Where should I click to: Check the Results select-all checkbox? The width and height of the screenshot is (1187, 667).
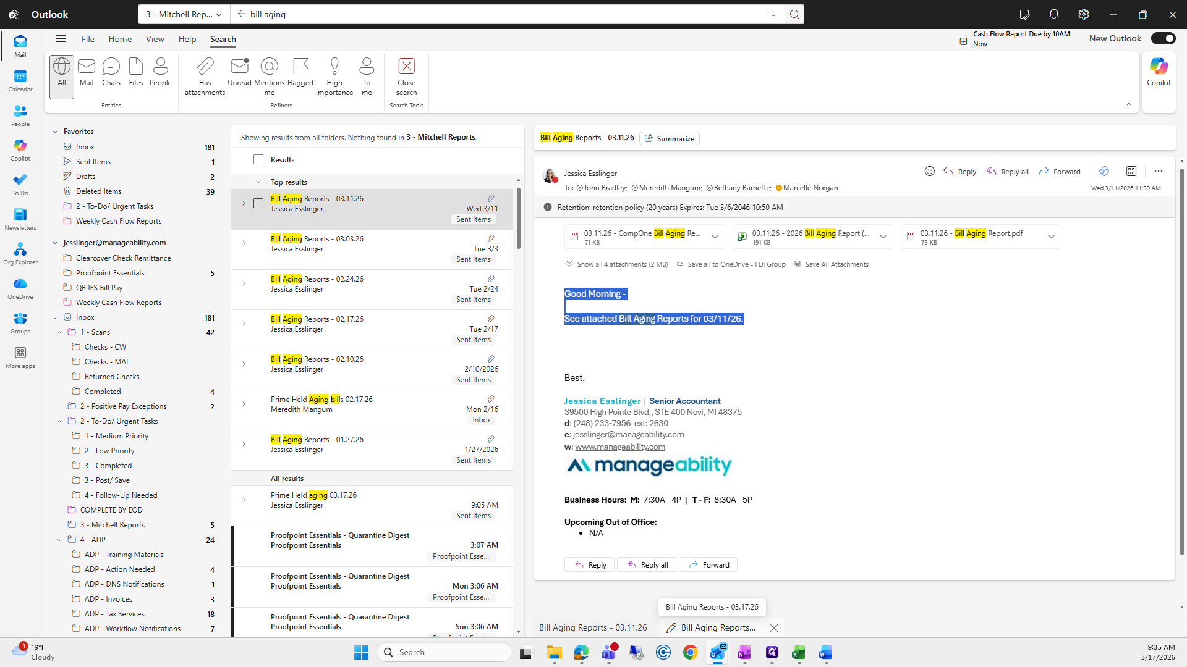pyautogui.click(x=258, y=159)
